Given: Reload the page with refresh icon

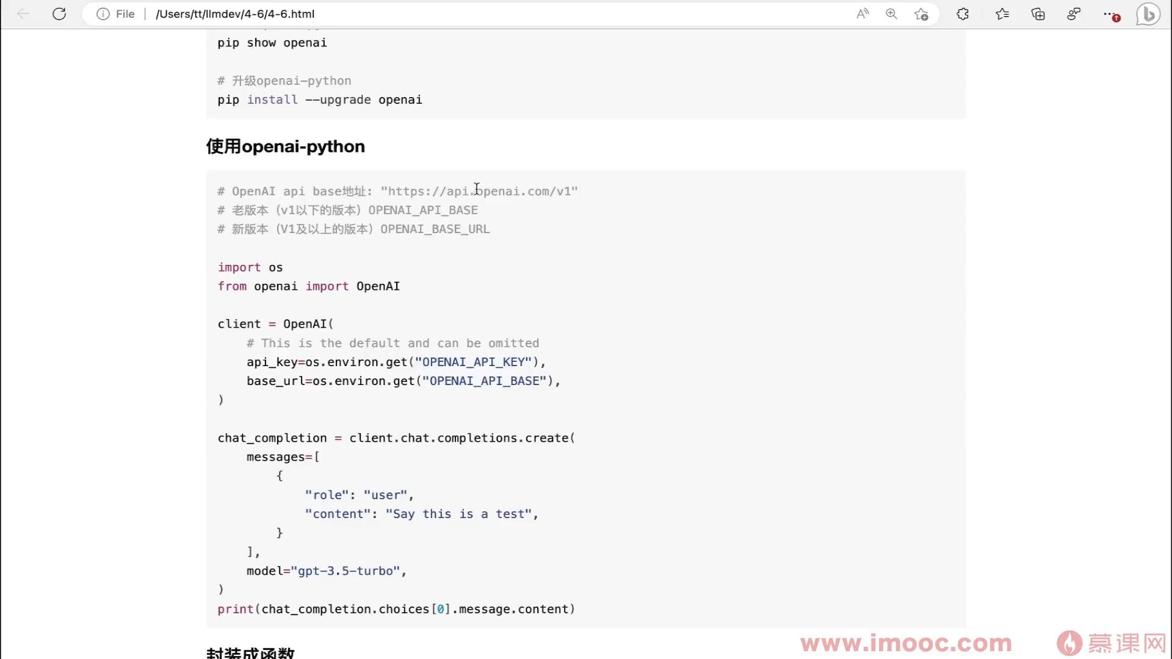Looking at the screenshot, I should pos(59,13).
